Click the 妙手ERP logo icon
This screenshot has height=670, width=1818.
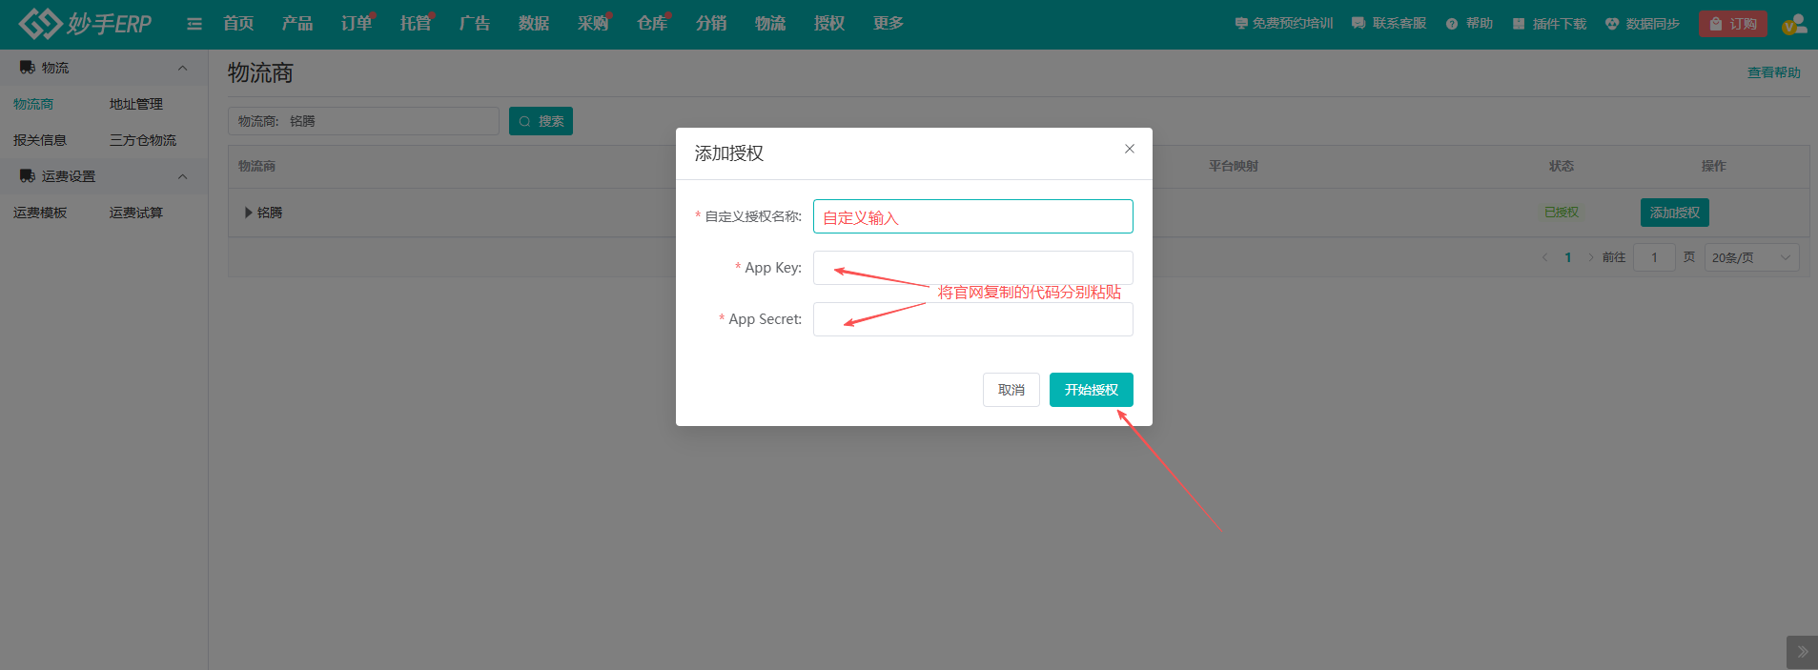click(x=41, y=24)
